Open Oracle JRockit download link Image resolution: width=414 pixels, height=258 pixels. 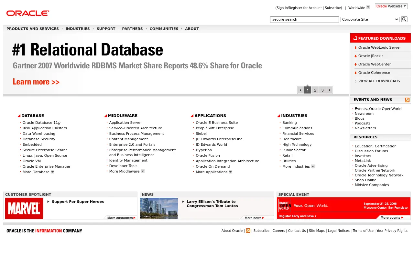371,56
